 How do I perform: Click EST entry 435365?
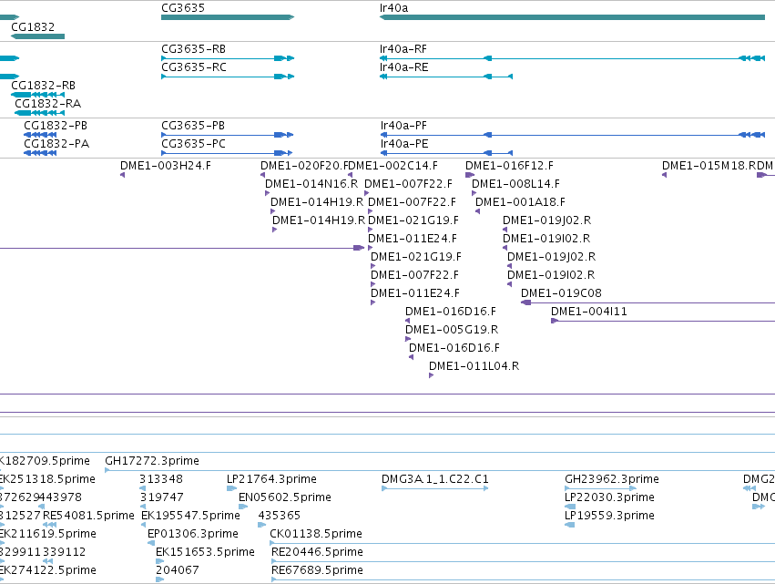pos(280,516)
